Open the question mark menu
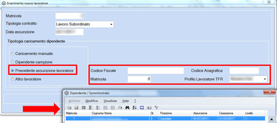The height and width of the screenshot is (123, 277). coord(135,101)
